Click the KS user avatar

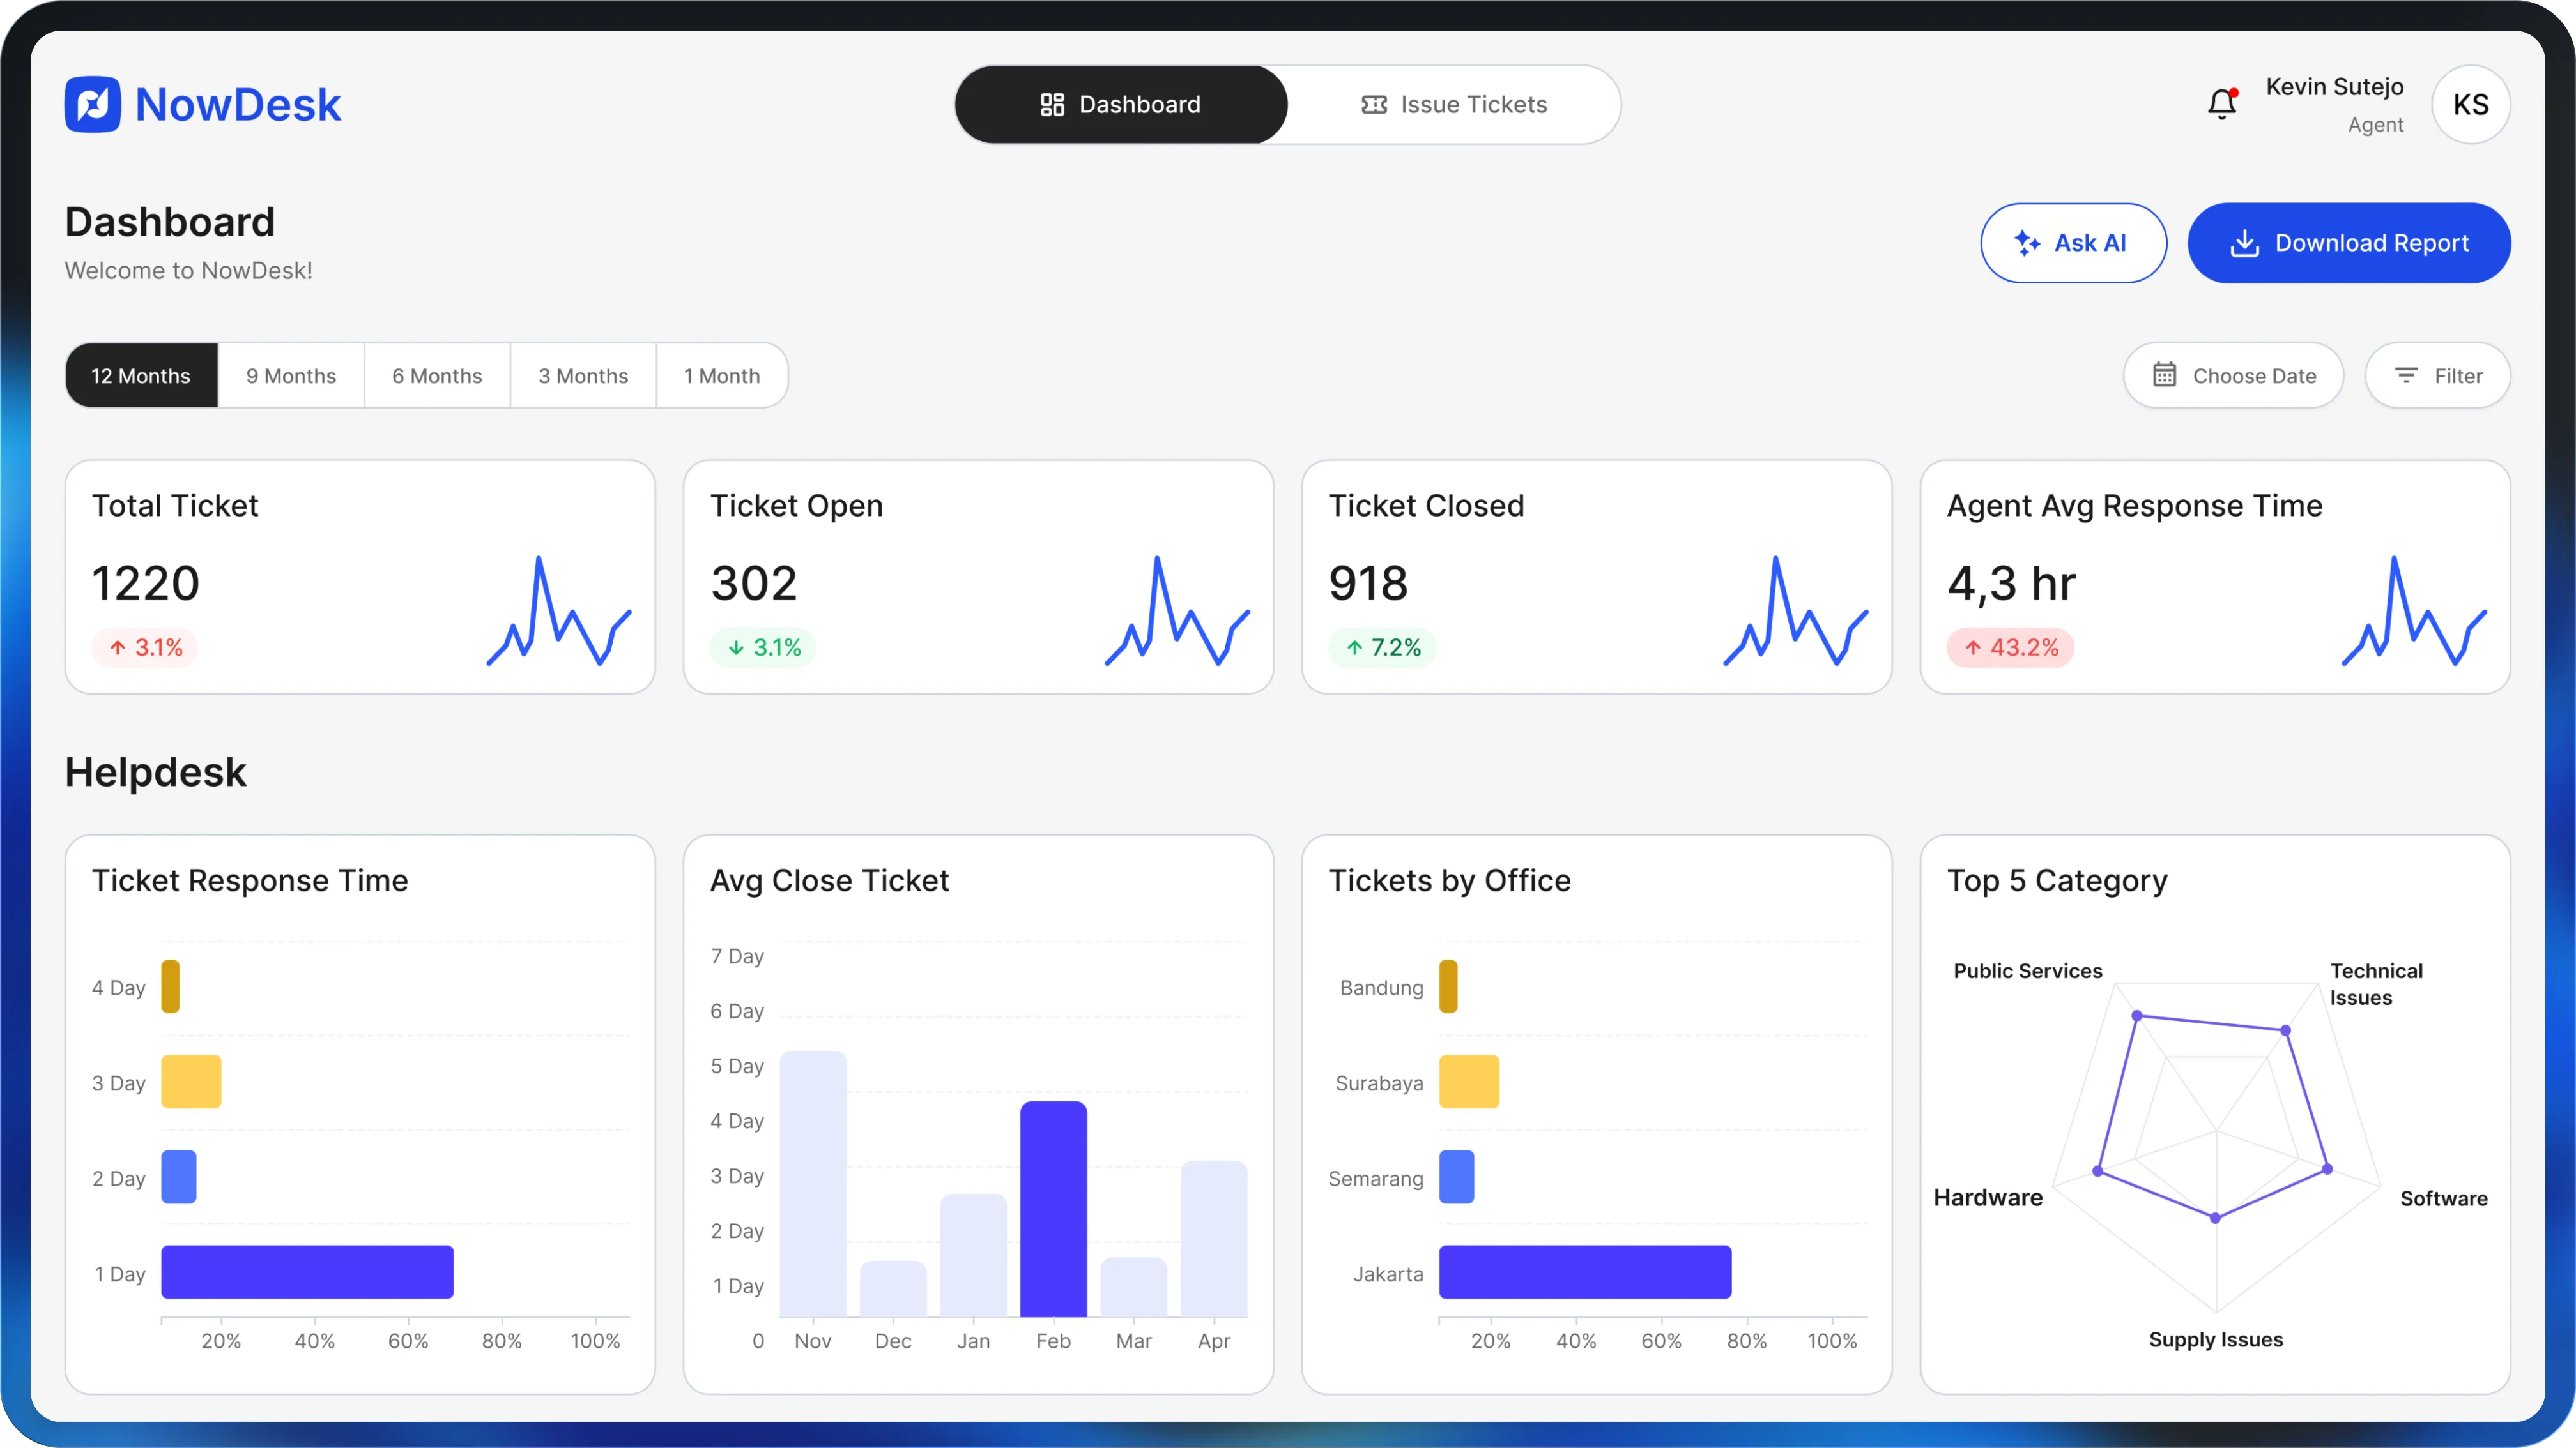2470,105
